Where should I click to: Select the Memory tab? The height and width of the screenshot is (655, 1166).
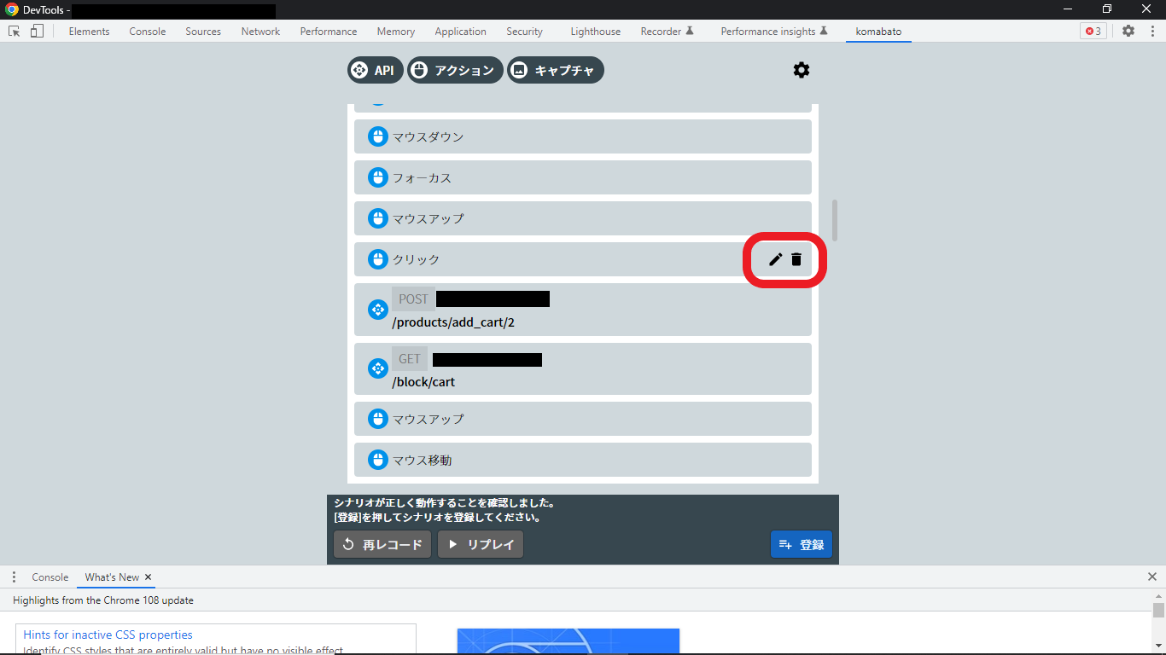396,32
